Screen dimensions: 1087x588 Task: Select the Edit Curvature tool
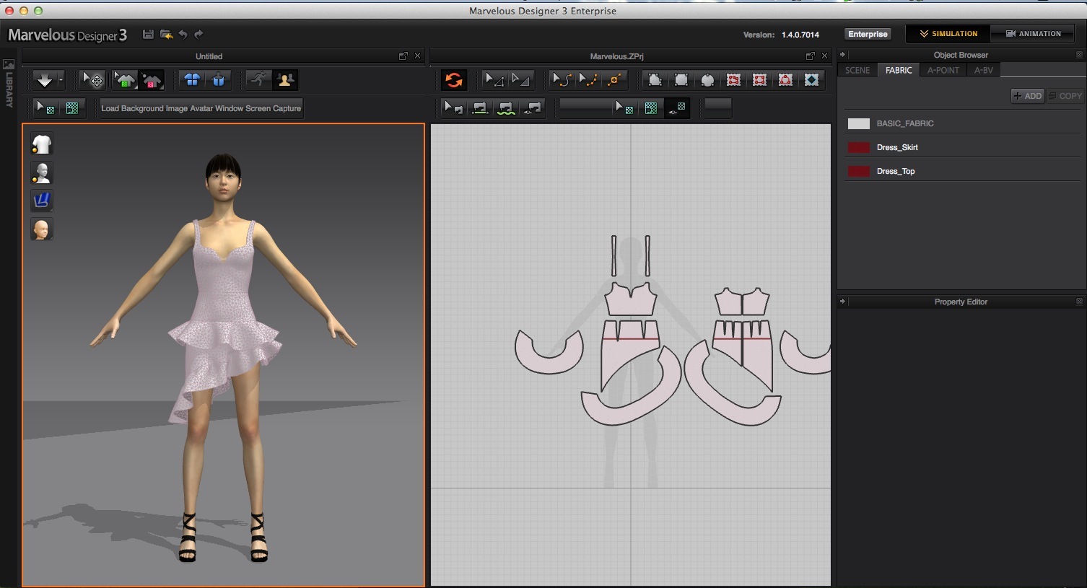563,80
